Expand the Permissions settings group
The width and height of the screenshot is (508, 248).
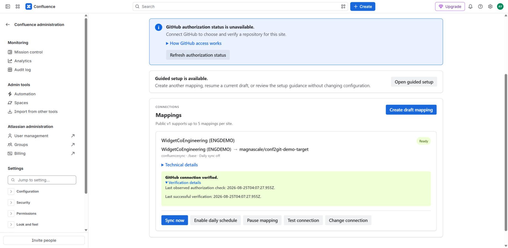pyautogui.click(x=11, y=214)
